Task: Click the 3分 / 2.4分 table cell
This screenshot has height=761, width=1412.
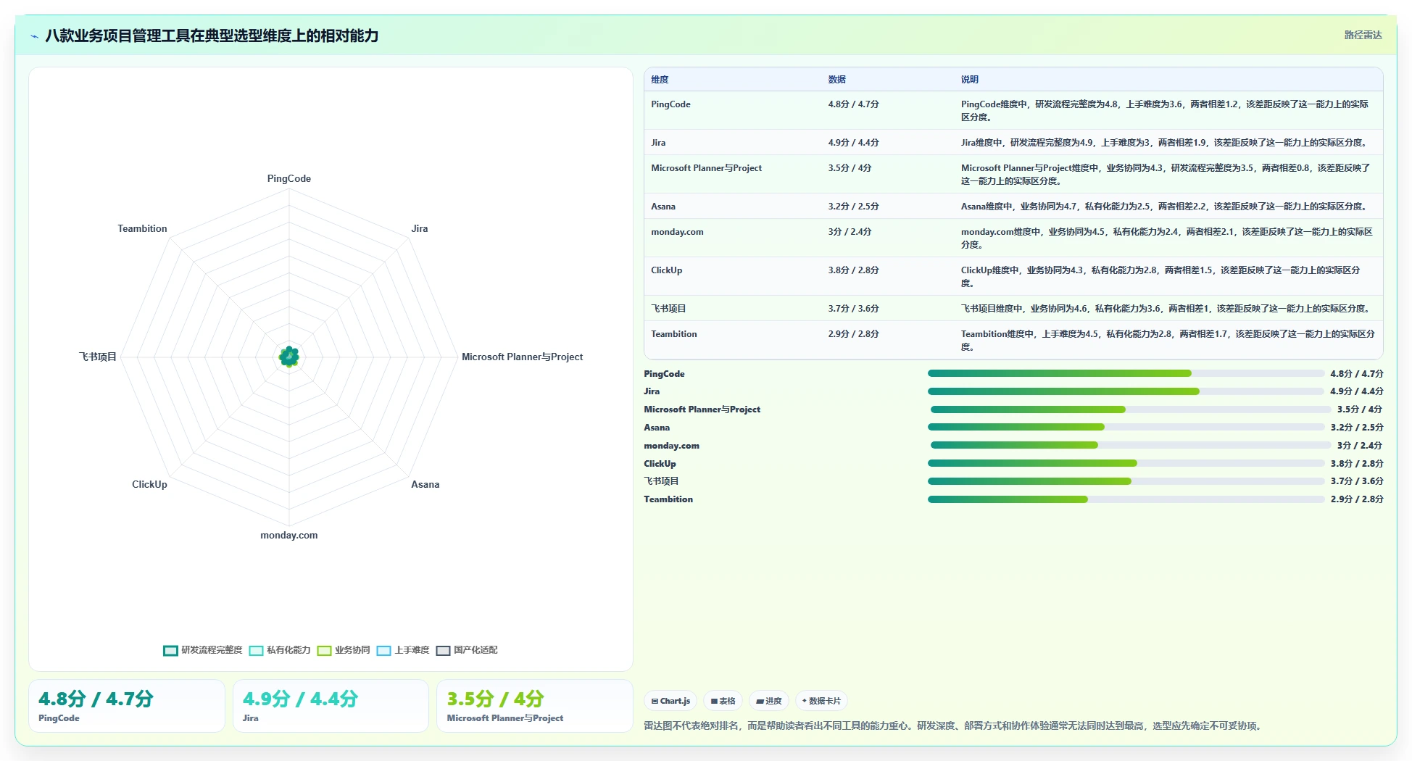Action: coord(850,232)
